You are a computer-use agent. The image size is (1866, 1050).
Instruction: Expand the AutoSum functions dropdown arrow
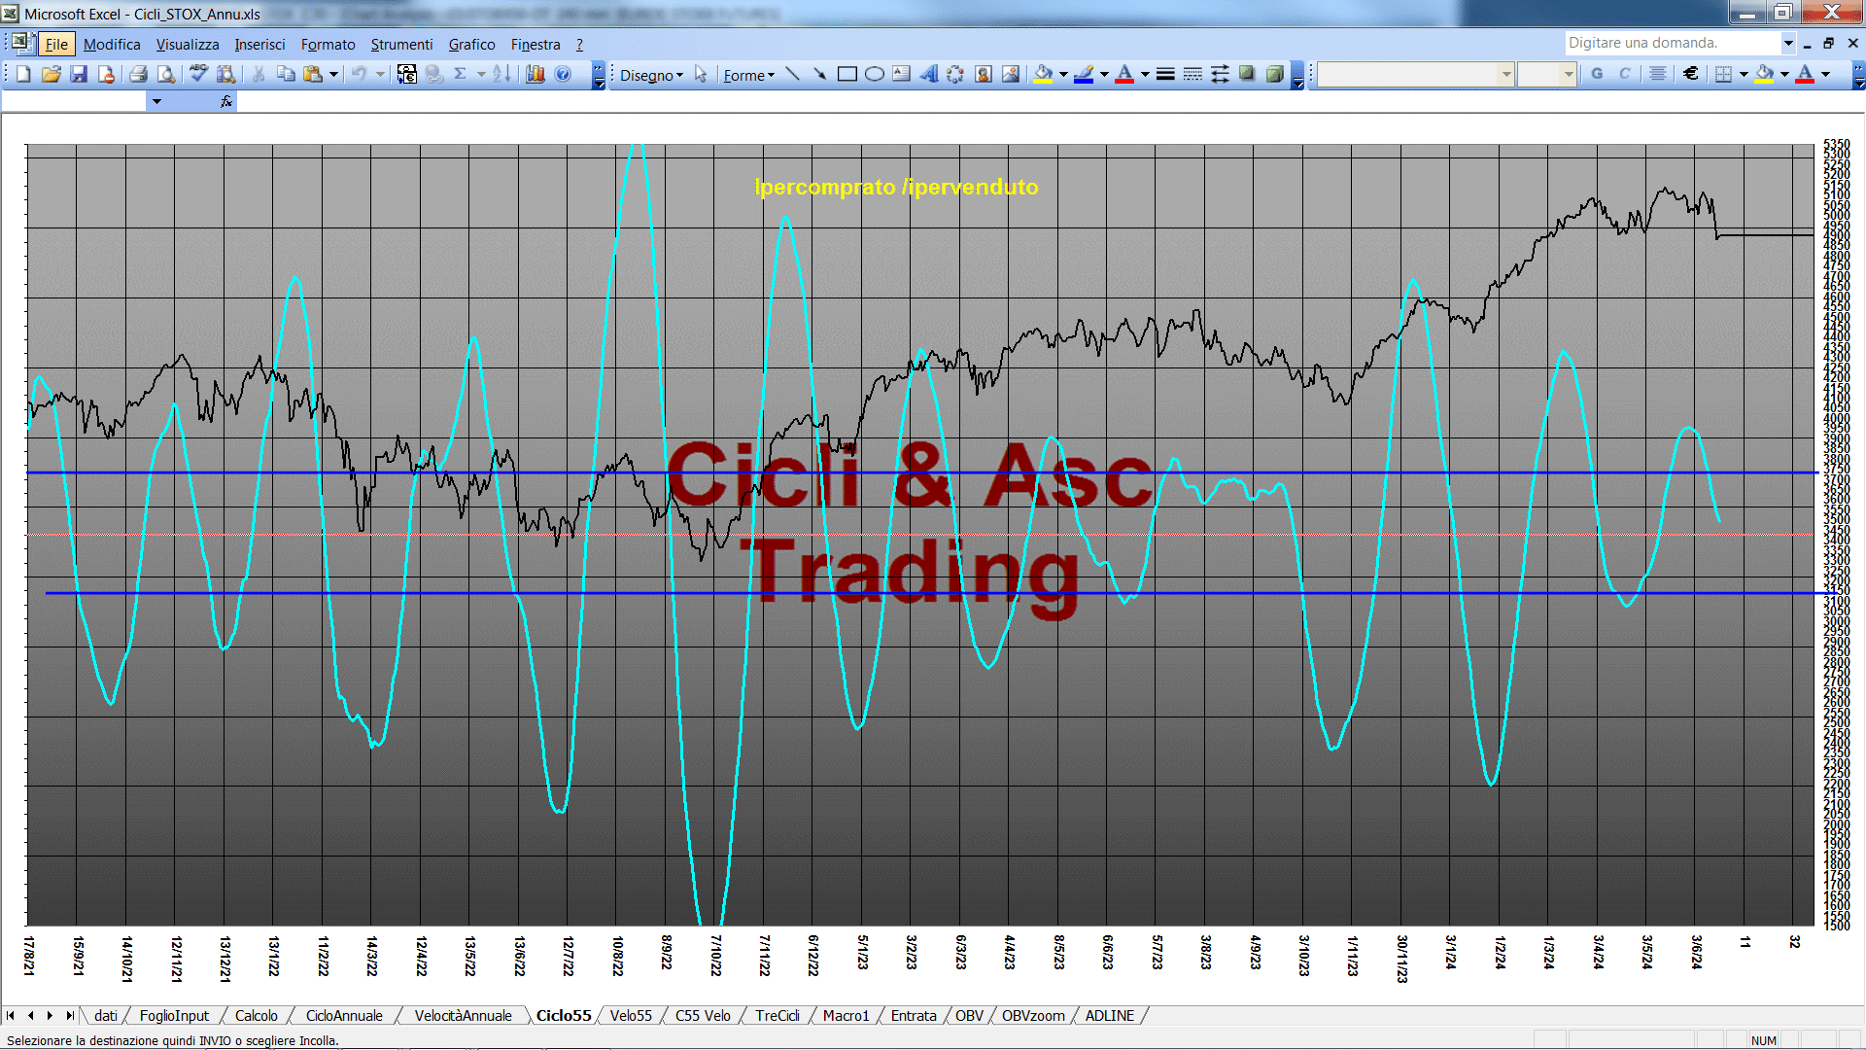480,74
